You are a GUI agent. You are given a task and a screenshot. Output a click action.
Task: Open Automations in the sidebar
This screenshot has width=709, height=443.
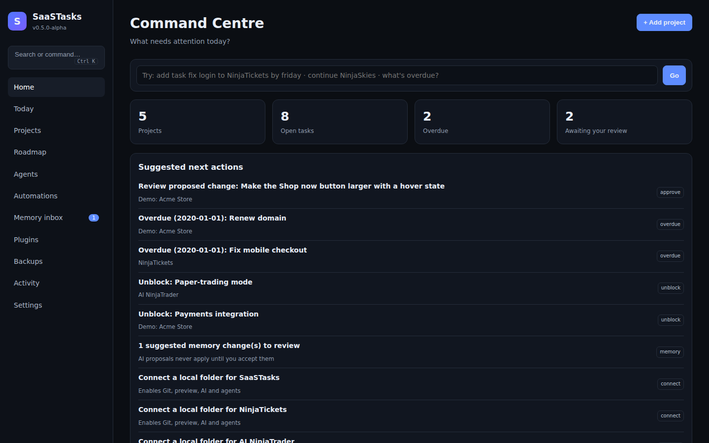coord(56,196)
